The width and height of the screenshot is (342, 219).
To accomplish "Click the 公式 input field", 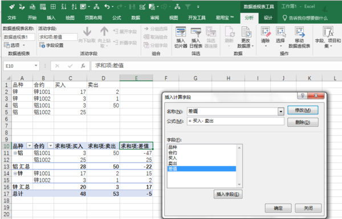I will tap(235, 121).
